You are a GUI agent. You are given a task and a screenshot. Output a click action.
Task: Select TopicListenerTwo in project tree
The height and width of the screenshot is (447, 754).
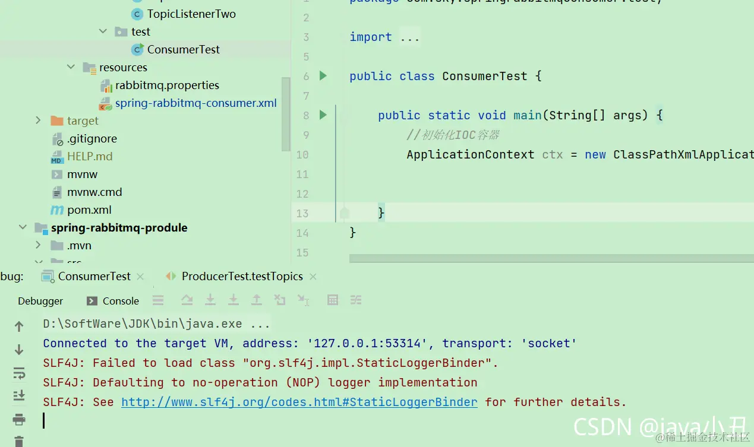click(x=191, y=14)
